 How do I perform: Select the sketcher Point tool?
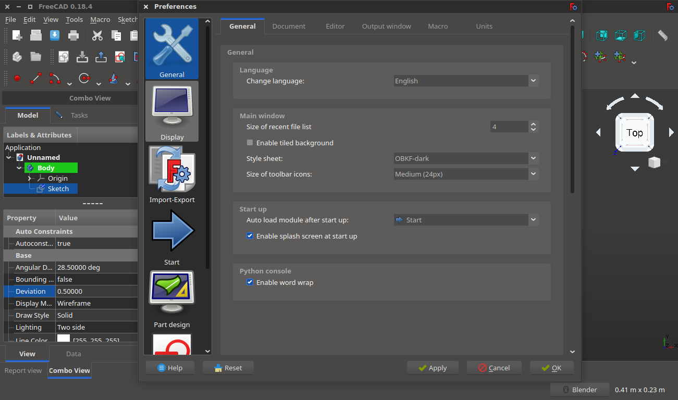pyautogui.click(x=17, y=78)
